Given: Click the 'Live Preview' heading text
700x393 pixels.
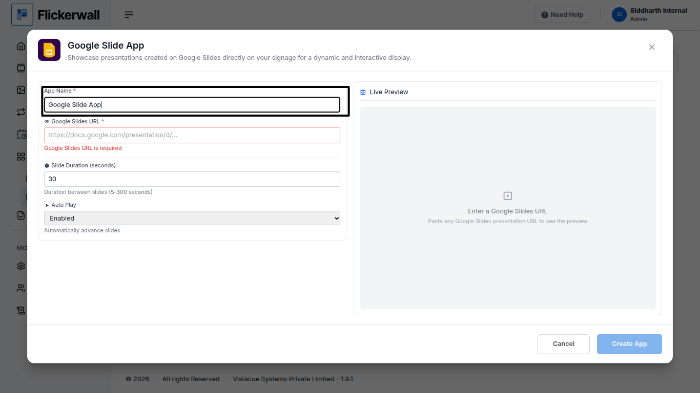Looking at the screenshot, I should pos(389,92).
